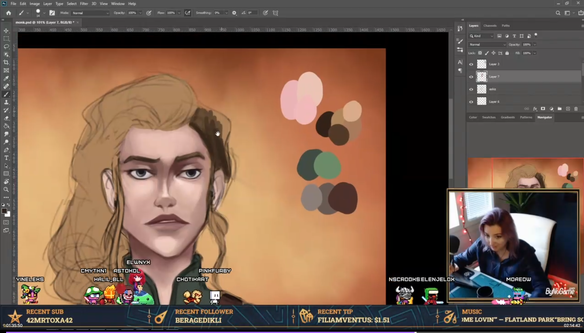584x333 pixels.
Task: Click the foreground color swatch
Action: [x=4, y=211]
